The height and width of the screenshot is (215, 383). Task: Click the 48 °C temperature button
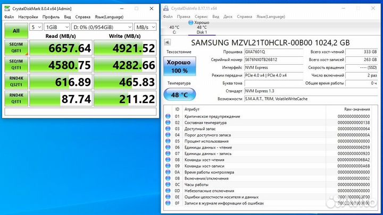point(180,94)
